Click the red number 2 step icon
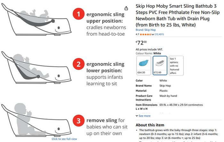This screenshot has width=224, height=142. click(x=78, y=64)
